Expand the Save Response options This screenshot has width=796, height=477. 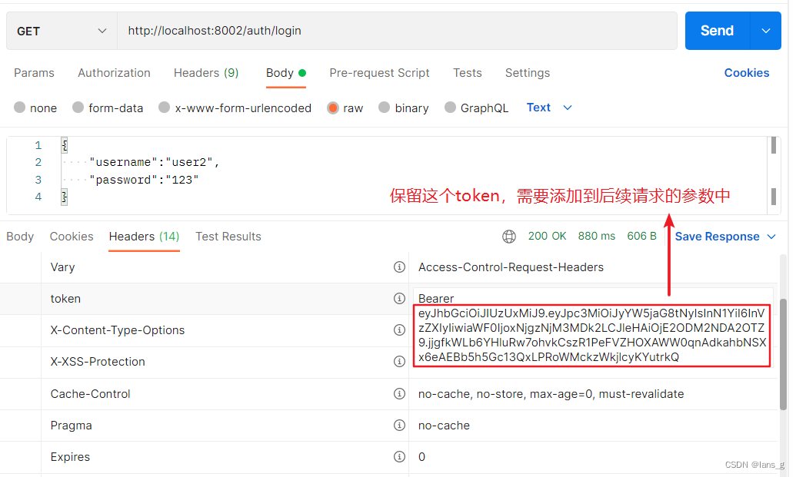click(771, 237)
